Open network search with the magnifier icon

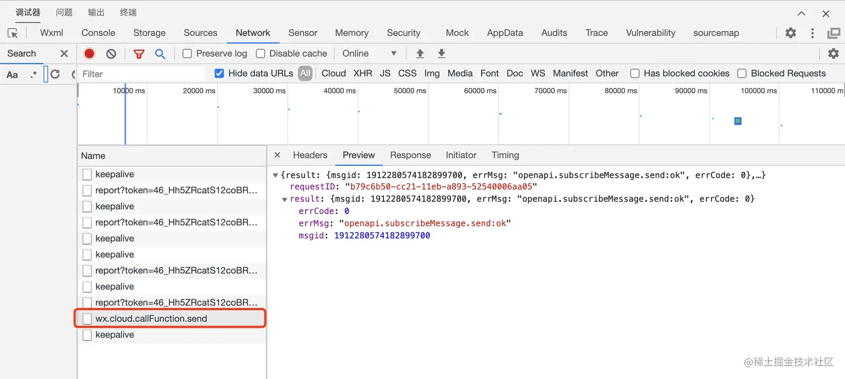pyautogui.click(x=160, y=54)
